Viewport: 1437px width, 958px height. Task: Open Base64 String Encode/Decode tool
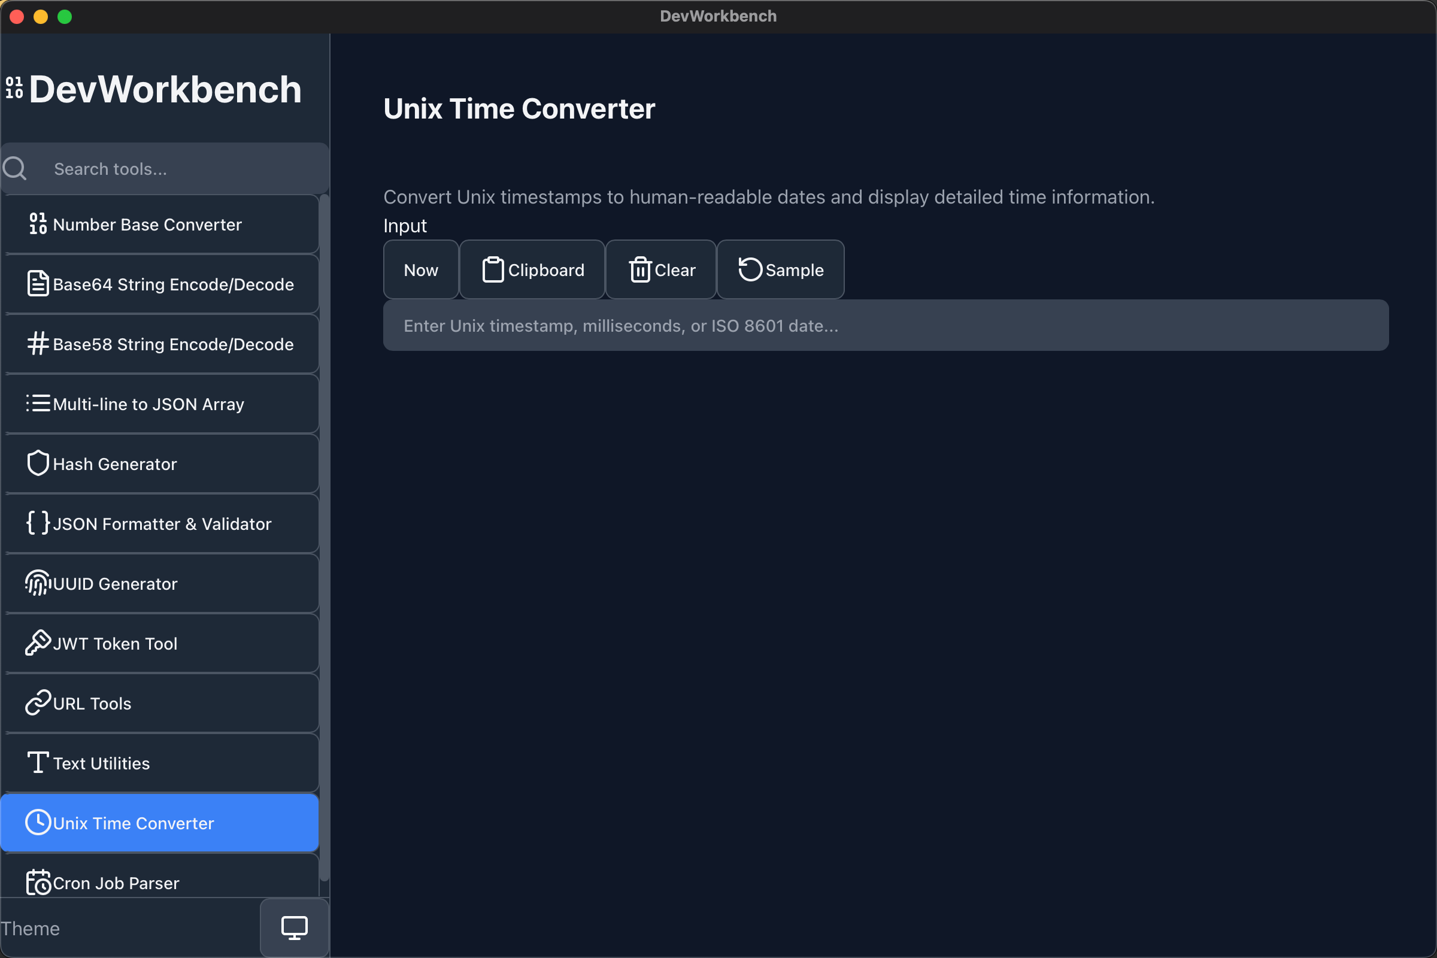click(159, 284)
